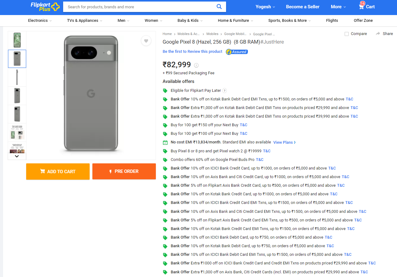397x277 pixels.
Task: Open the Yogesh account dropdown
Action: point(265,7)
